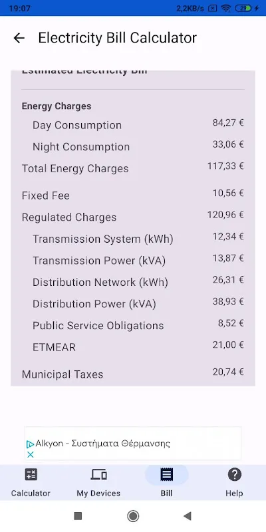
Task: Select the Bill tab icon
Action: 167,474
